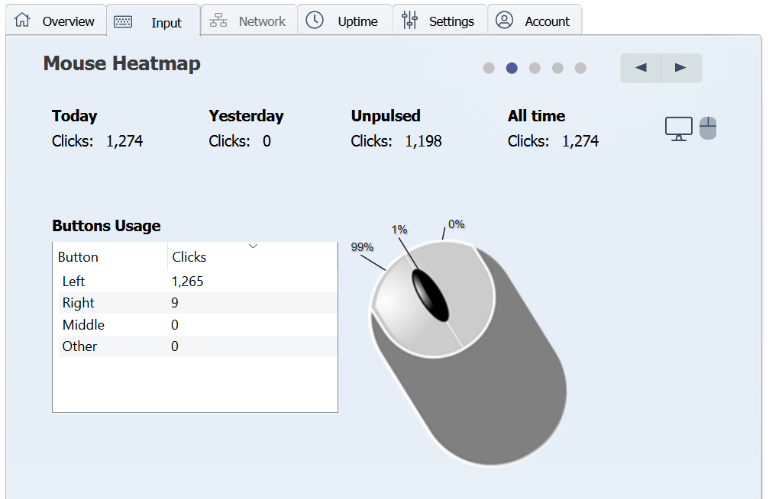The image size is (769, 499).
Task: Click the 9 clicks value for Right
Action: tap(175, 303)
